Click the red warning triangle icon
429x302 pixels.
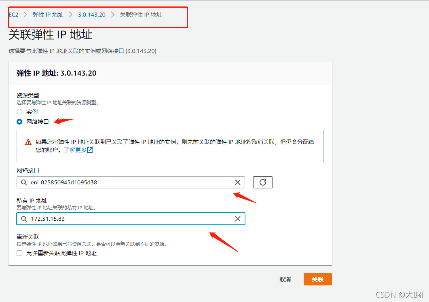28,142
